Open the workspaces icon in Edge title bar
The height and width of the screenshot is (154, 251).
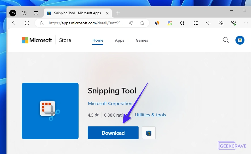[x=24, y=13]
